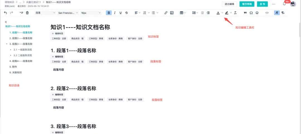Click the format painter icon beside redo
The height and width of the screenshot is (134, 301).
click(x=21, y=13)
